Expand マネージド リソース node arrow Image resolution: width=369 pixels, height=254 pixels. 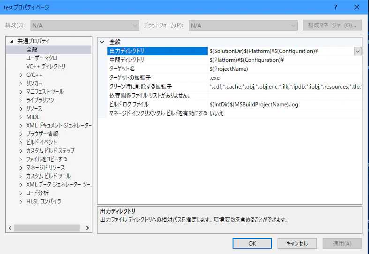[x=21, y=168]
